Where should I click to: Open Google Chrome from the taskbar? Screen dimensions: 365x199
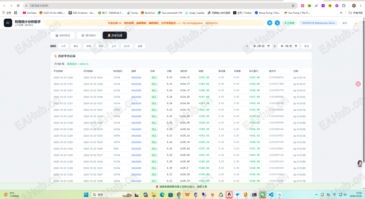pos(179,194)
